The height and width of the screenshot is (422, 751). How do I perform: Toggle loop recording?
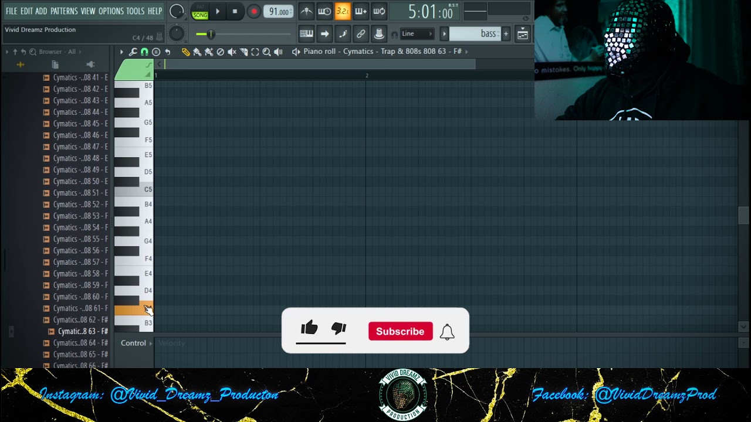coord(379,11)
